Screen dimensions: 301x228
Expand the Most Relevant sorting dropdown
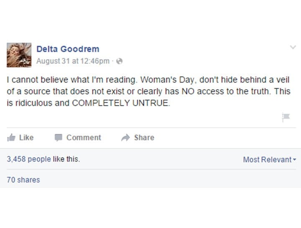click(270, 160)
